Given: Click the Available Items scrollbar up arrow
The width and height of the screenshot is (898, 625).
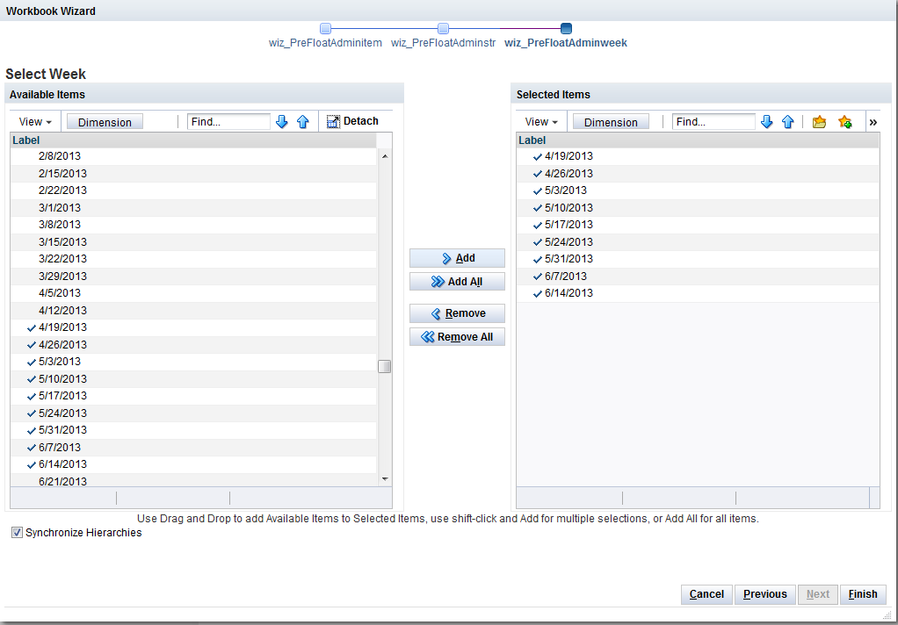Looking at the screenshot, I should pyautogui.click(x=385, y=156).
